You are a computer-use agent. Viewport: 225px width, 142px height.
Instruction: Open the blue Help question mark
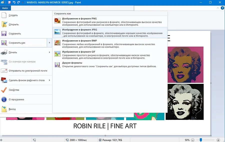[222, 8]
